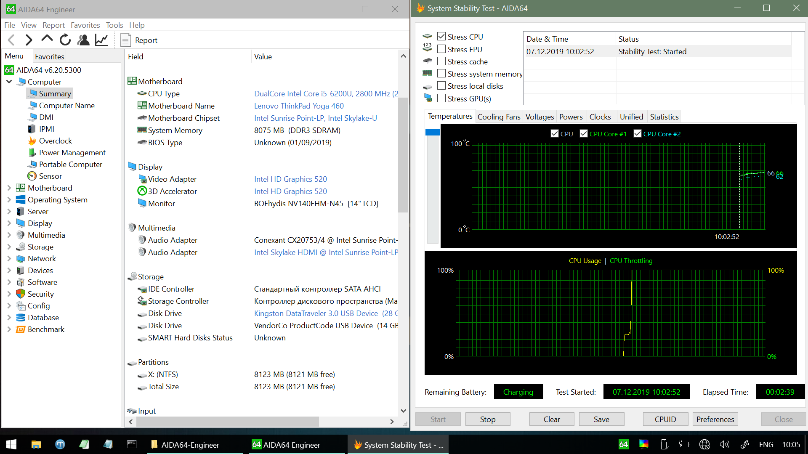Viewport: 808px width, 454px height.
Task: Click the vertical scrollbar down arrow
Action: [x=403, y=411]
